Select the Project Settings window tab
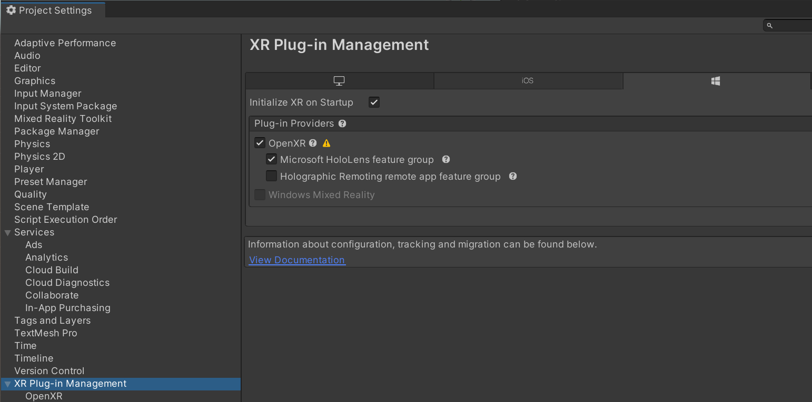Viewport: 812px width, 402px height. [53, 10]
